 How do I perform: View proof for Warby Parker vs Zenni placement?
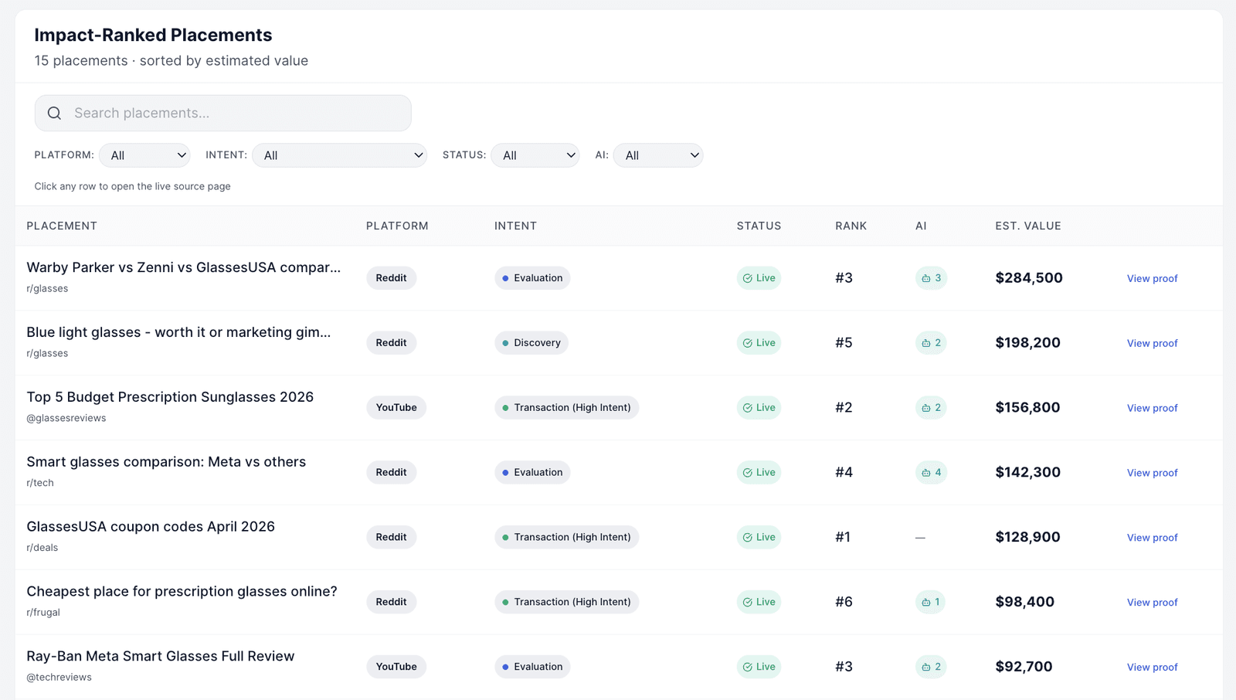click(1152, 279)
